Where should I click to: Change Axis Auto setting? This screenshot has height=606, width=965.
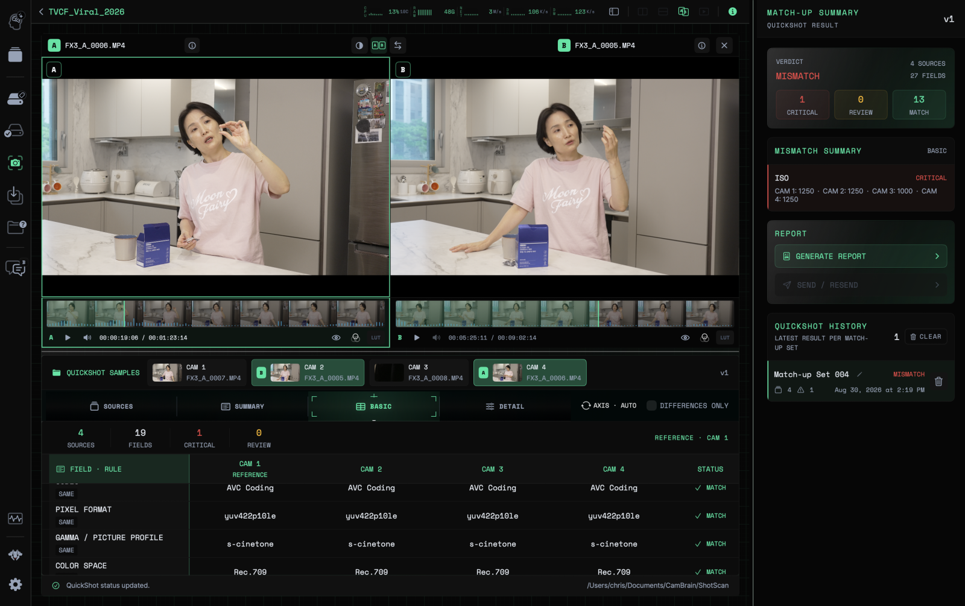(609, 406)
